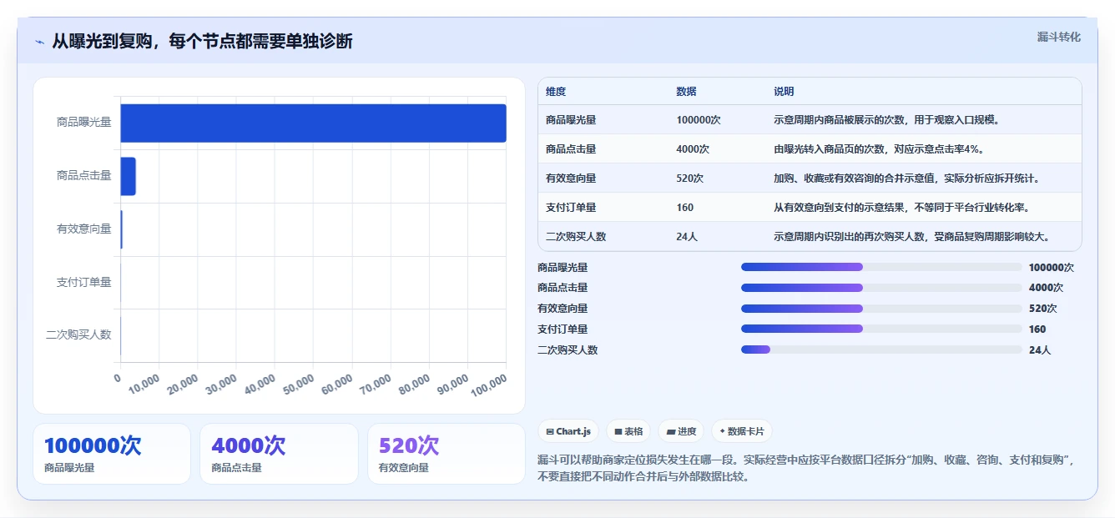Click the 100000次 value beside the progress bar
The image size is (1115, 518).
[x=1052, y=268]
